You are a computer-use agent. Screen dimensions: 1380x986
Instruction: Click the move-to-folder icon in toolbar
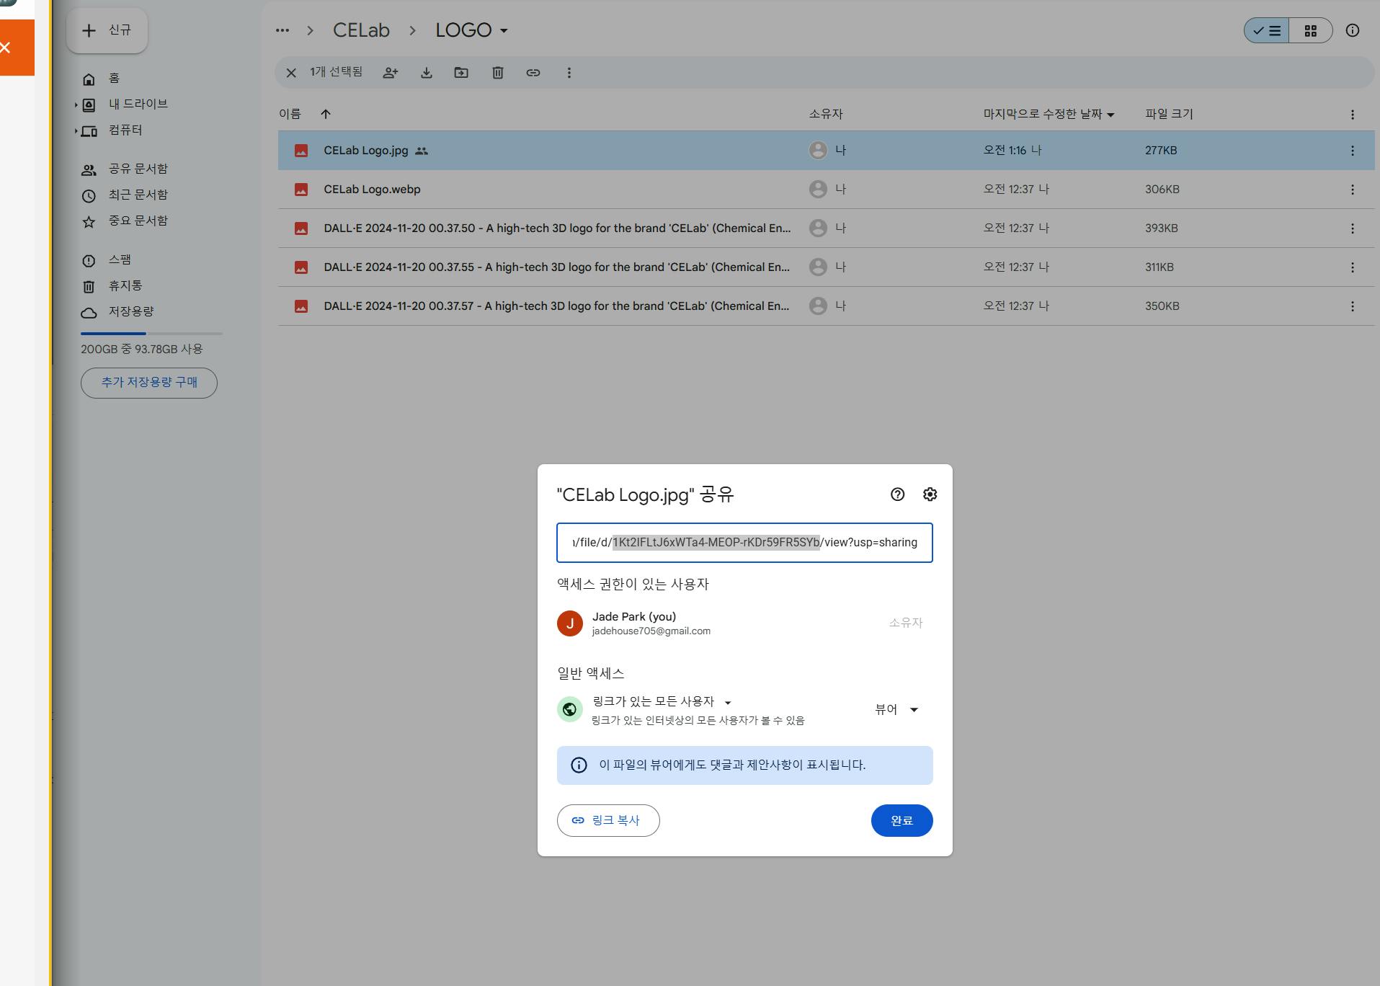[461, 73]
